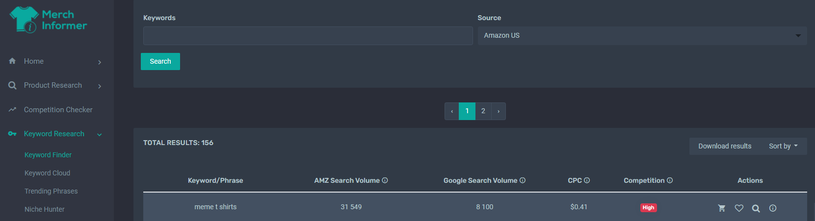Click the Competition column info icon
Image resolution: width=815 pixels, height=221 pixels.
click(x=670, y=180)
